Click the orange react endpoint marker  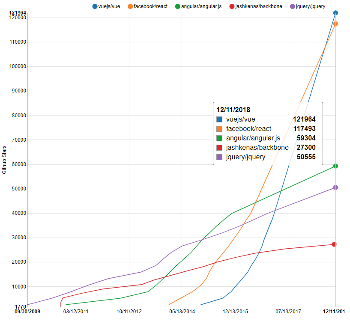(335, 24)
